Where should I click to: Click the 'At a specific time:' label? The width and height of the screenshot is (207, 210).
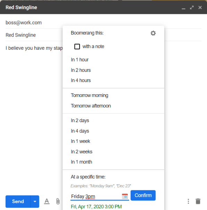tap(88, 177)
